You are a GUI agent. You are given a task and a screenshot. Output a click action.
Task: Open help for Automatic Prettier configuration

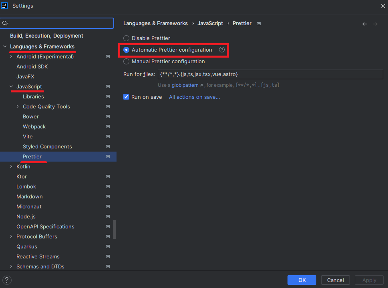point(222,50)
